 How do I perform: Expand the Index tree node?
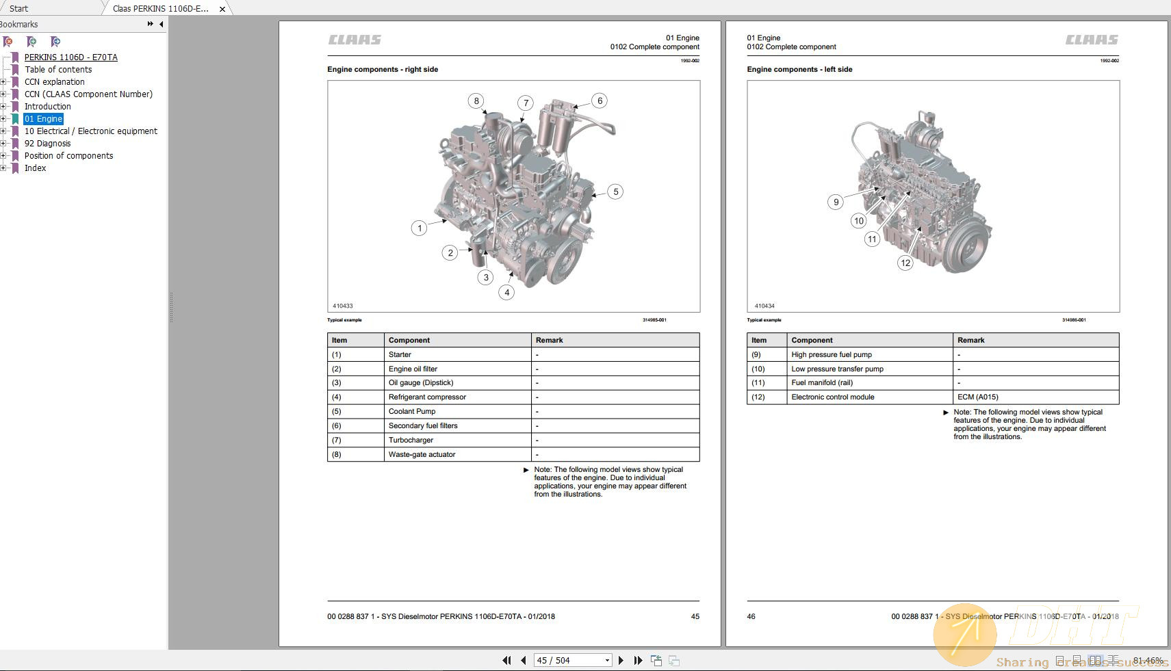(3, 168)
